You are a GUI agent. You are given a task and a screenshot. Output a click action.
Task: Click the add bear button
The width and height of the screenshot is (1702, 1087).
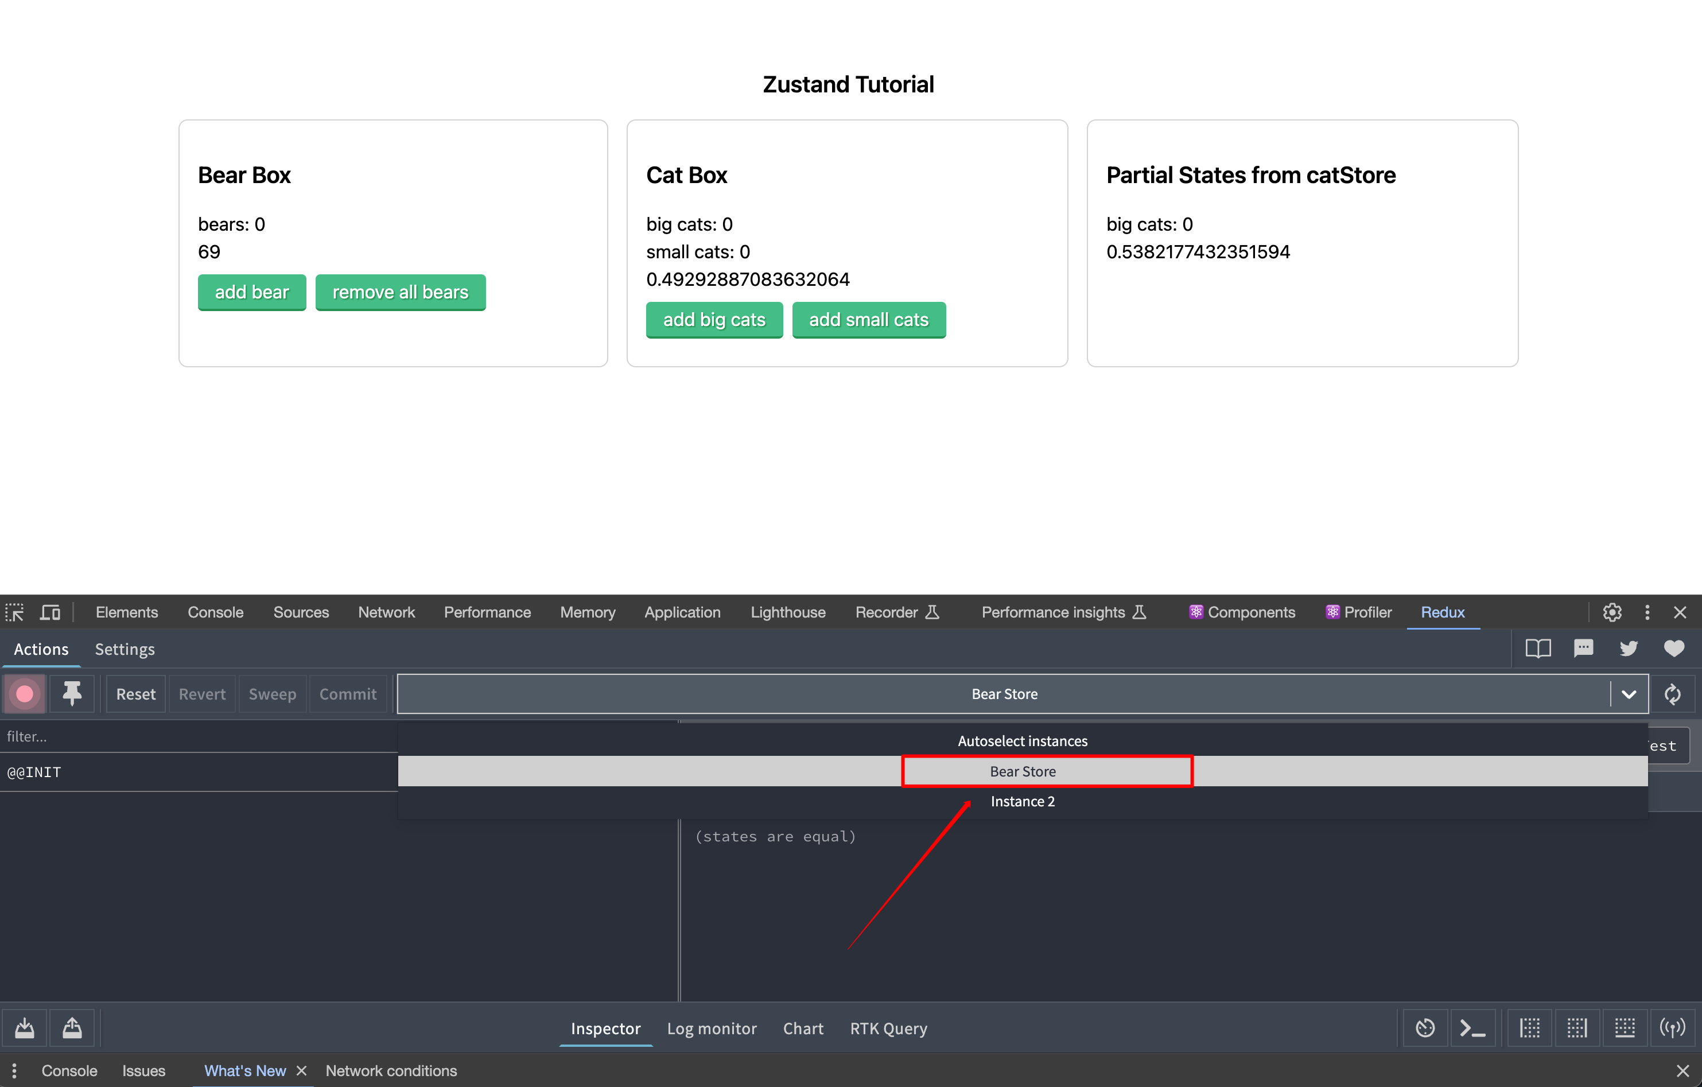click(x=251, y=292)
